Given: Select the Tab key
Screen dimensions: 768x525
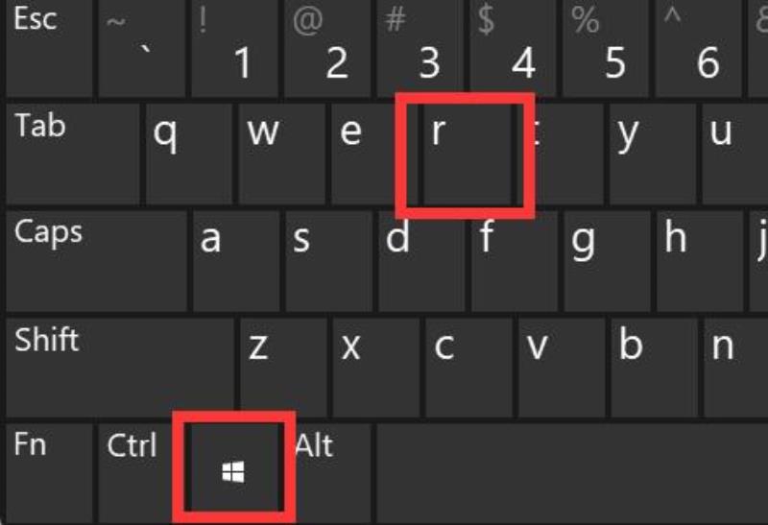Looking at the screenshot, I should (73, 155).
